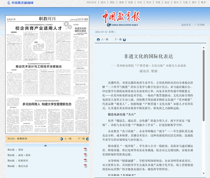Click the next-article arrow icon beside 下一篇
Screen dimensions: 210x178
pos(124,40)
